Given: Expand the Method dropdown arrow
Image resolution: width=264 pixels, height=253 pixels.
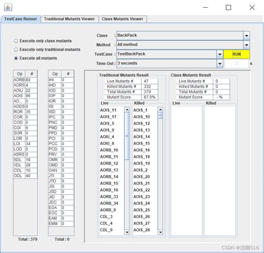Looking at the screenshot, I should (x=247, y=45).
